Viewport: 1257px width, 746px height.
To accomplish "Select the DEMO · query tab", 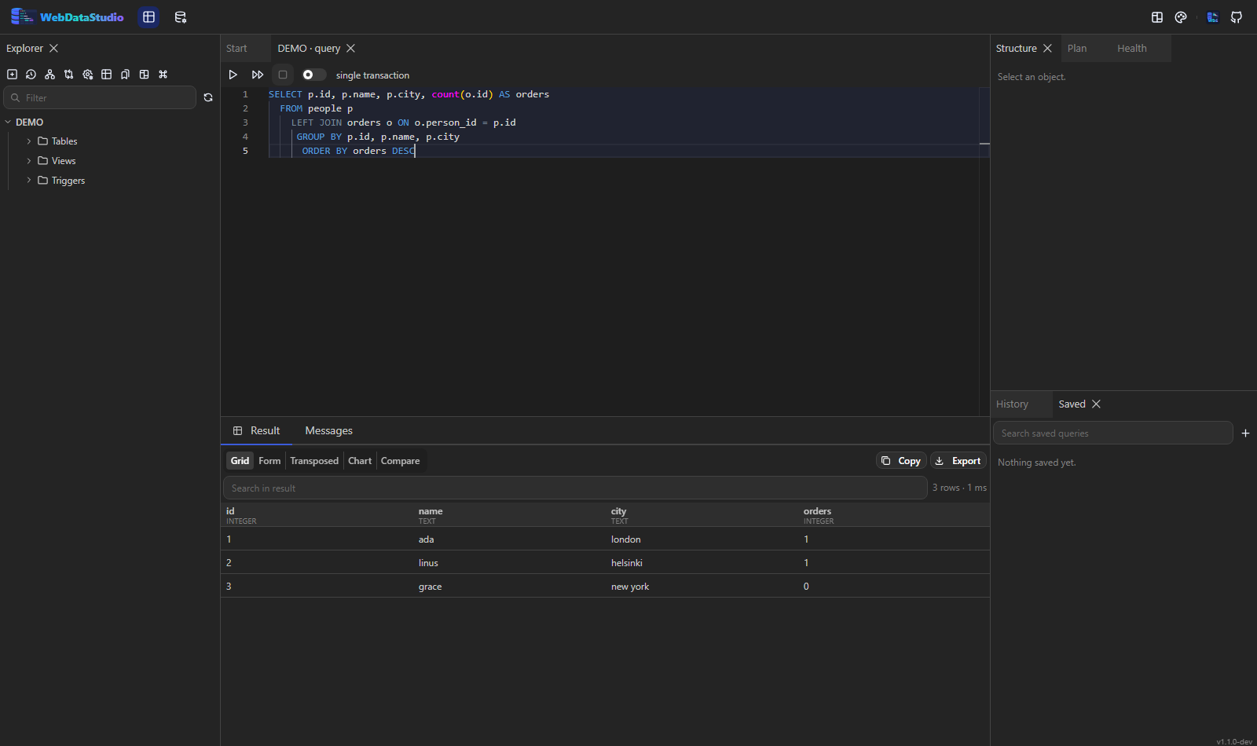I will point(309,48).
